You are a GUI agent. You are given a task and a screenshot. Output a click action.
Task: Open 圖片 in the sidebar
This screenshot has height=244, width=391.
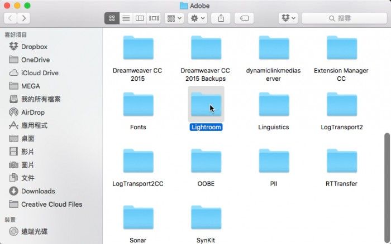21,165
